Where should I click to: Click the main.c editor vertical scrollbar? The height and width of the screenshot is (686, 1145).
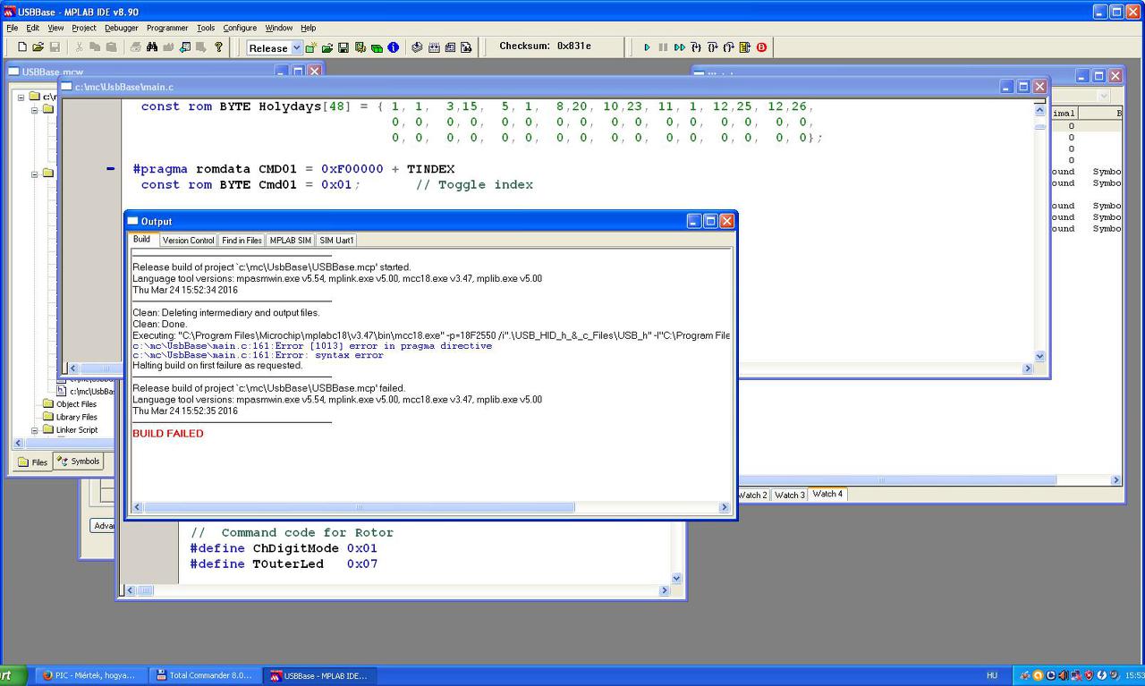[1039, 233]
